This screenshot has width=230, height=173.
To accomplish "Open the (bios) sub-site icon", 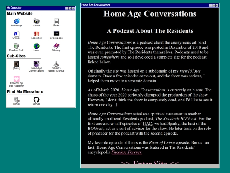I will coord(17,65).
